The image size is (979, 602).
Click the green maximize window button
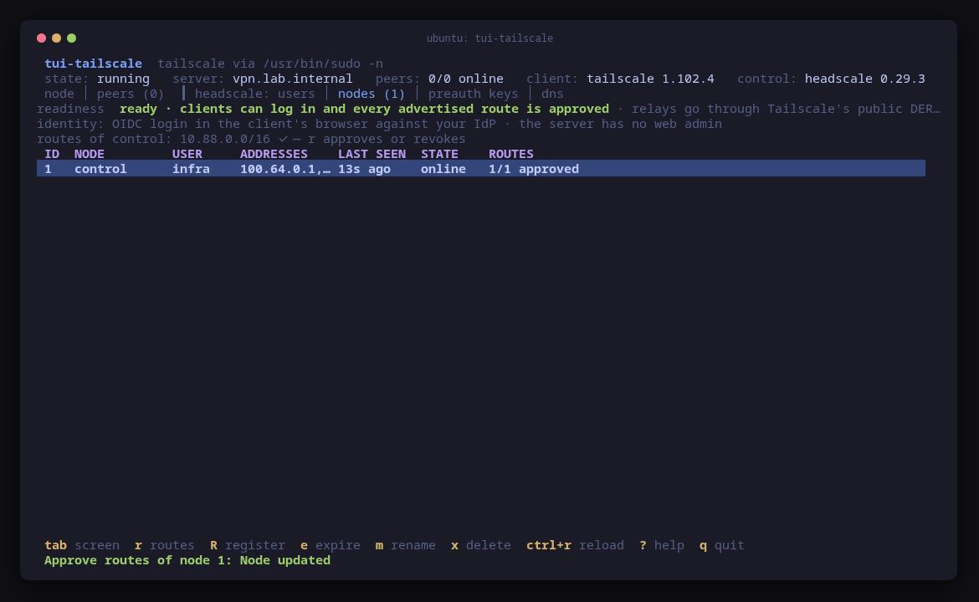(72, 38)
